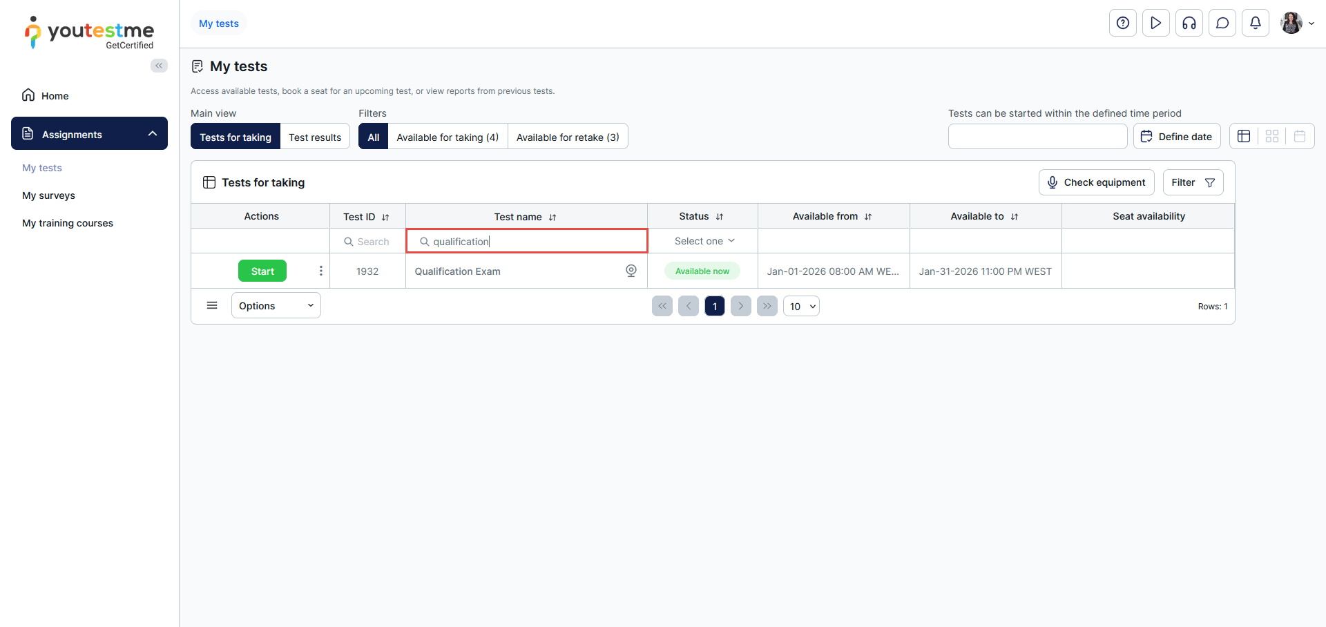Viewport: 1326px width, 627px height.
Task: Collapse the sidebar with double-chevron icon
Action: point(159,66)
